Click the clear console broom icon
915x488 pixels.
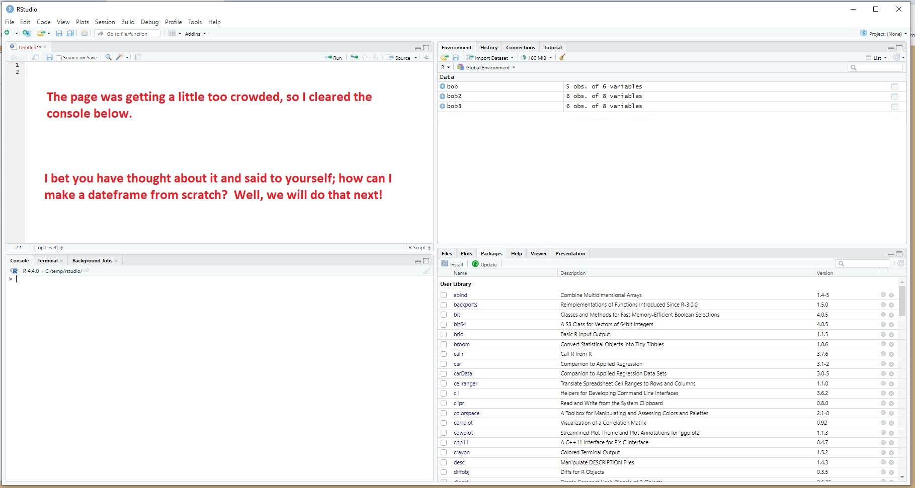427,271
